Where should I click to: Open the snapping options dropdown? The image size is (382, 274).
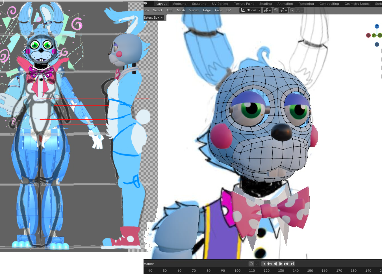click(283, 10)
